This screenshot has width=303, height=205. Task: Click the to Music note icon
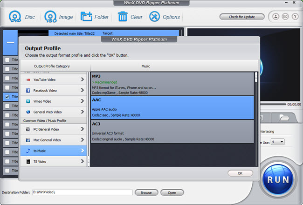[28, 151]
